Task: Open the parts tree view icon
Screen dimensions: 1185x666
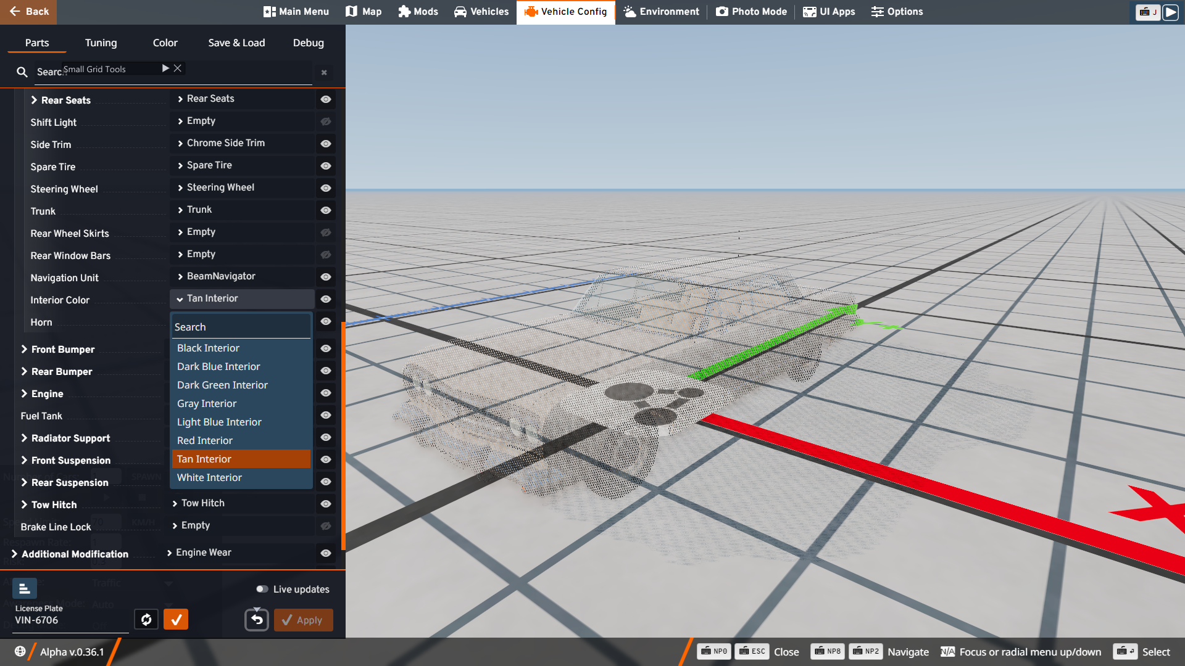Action: (x=24, y=589)
